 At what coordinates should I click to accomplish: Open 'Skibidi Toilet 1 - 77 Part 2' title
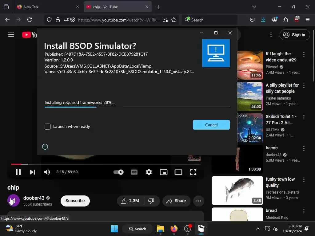point(281,120)
